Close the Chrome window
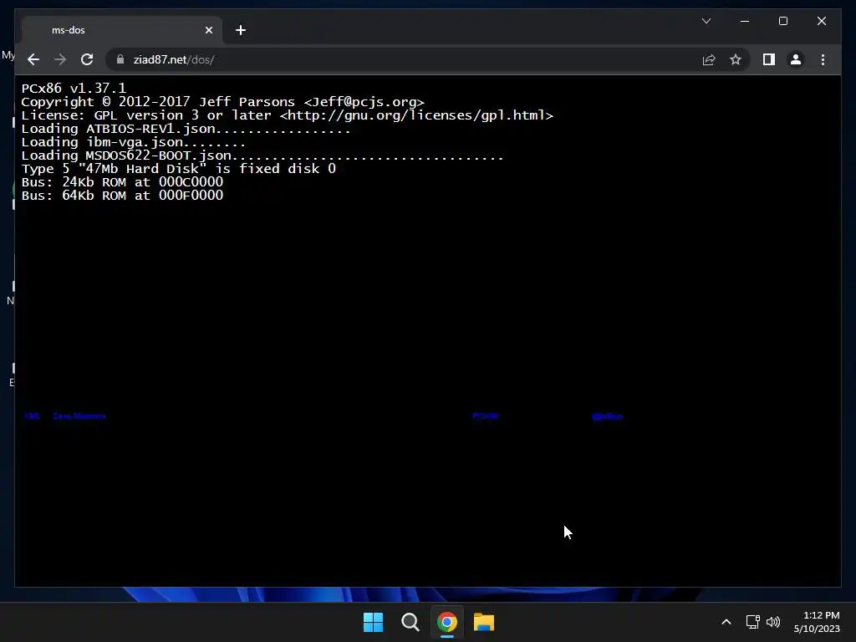856x642 pixels. coord(822,21)
